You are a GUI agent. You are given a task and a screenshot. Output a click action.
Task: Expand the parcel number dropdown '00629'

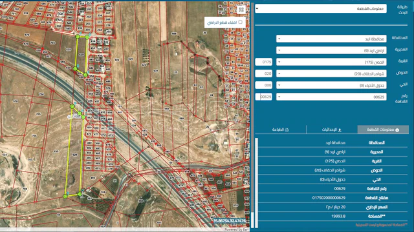(x=331, y=97)
